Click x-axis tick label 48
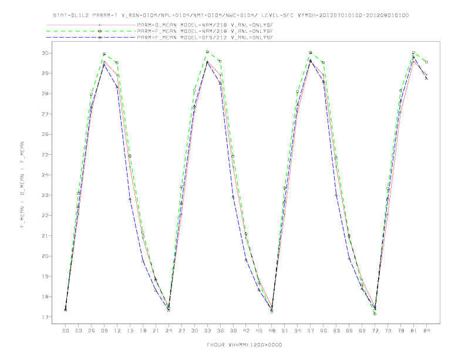The width and height of the screenshot is (465, 360). (272, 331)
